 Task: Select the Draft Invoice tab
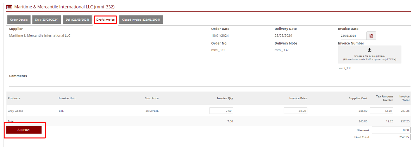tap(105, 20)
